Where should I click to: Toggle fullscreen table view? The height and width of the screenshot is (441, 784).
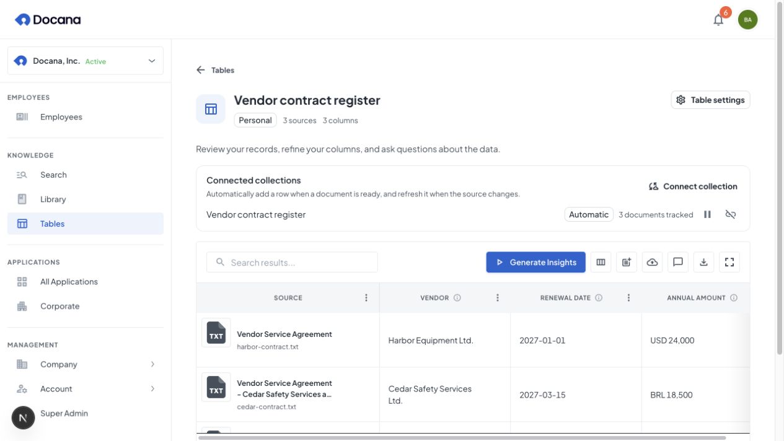tap(729, 262)
